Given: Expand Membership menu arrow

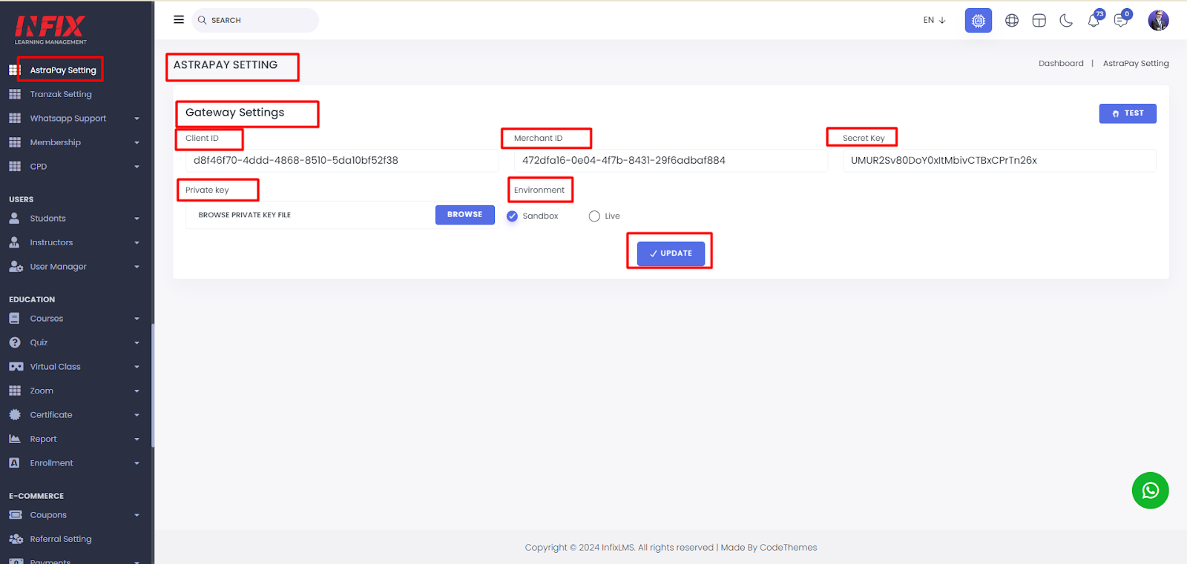Looking at the screenshot, I should coord(137,143).
